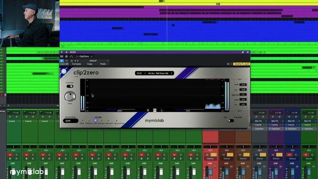318x179 pixels.
Task: Toggle Inserts power on the blue channel
Action: point(286,125)
